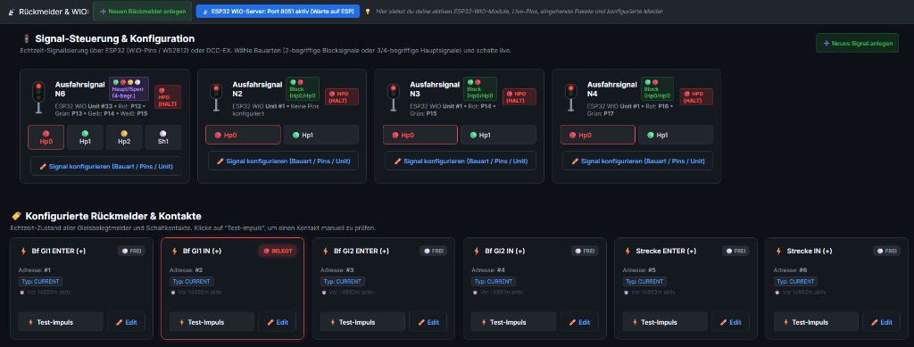Switch Ausfahrsignal N3 to Hp0
The height and width of the screenshot is (347, 914).
click(420, 135)
